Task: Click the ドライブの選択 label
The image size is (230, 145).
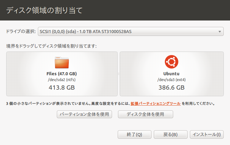Action: pyautogui.click(x=21, y=32)
